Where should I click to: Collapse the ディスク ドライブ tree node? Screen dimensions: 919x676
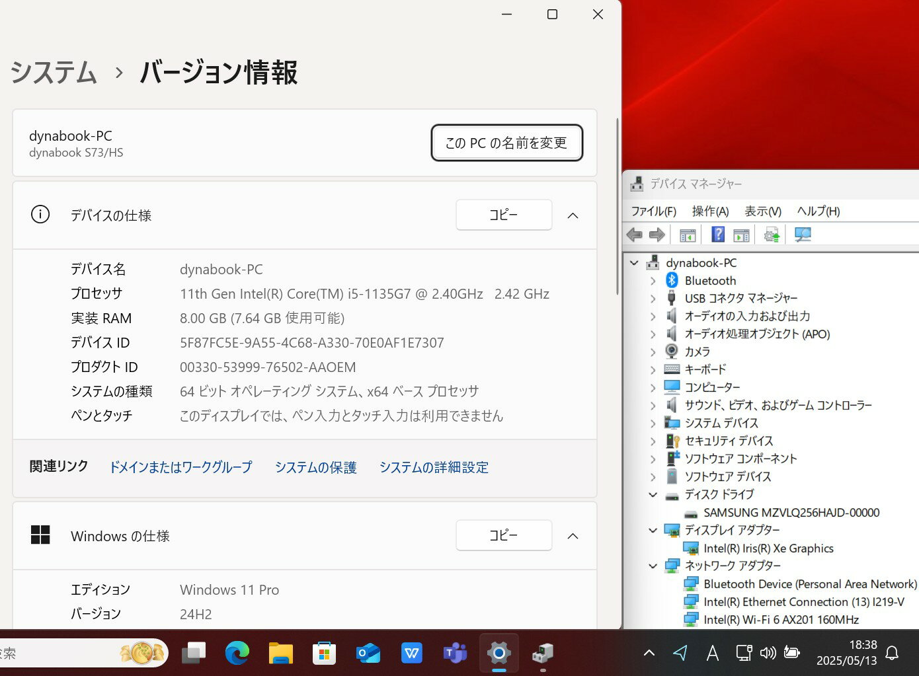[x=653, y=495]
